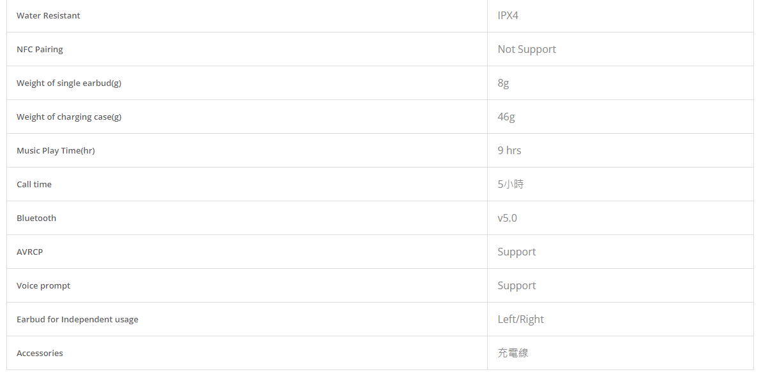
Task: Click the Call time label
Action: (x=34, y=185)
